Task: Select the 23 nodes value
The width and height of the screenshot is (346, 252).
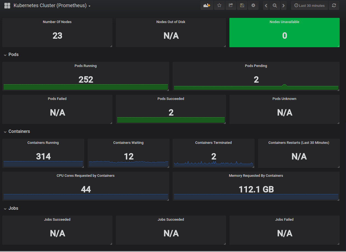Action: coord(57,36)
